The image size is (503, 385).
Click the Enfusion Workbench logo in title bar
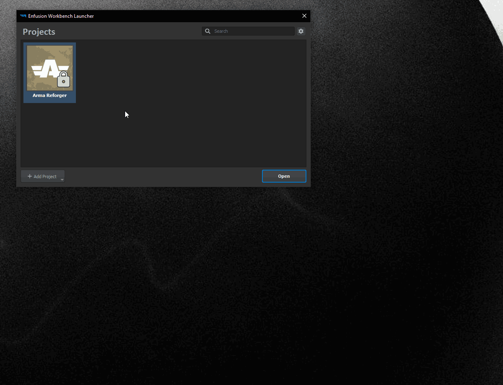23,16
